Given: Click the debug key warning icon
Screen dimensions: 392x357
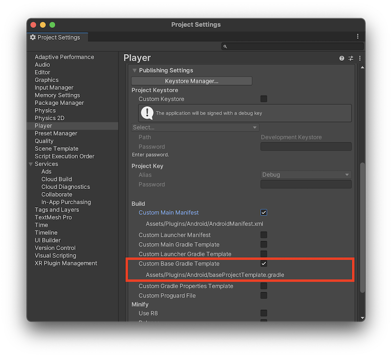Looking at the screenshot, I should 147,113.
